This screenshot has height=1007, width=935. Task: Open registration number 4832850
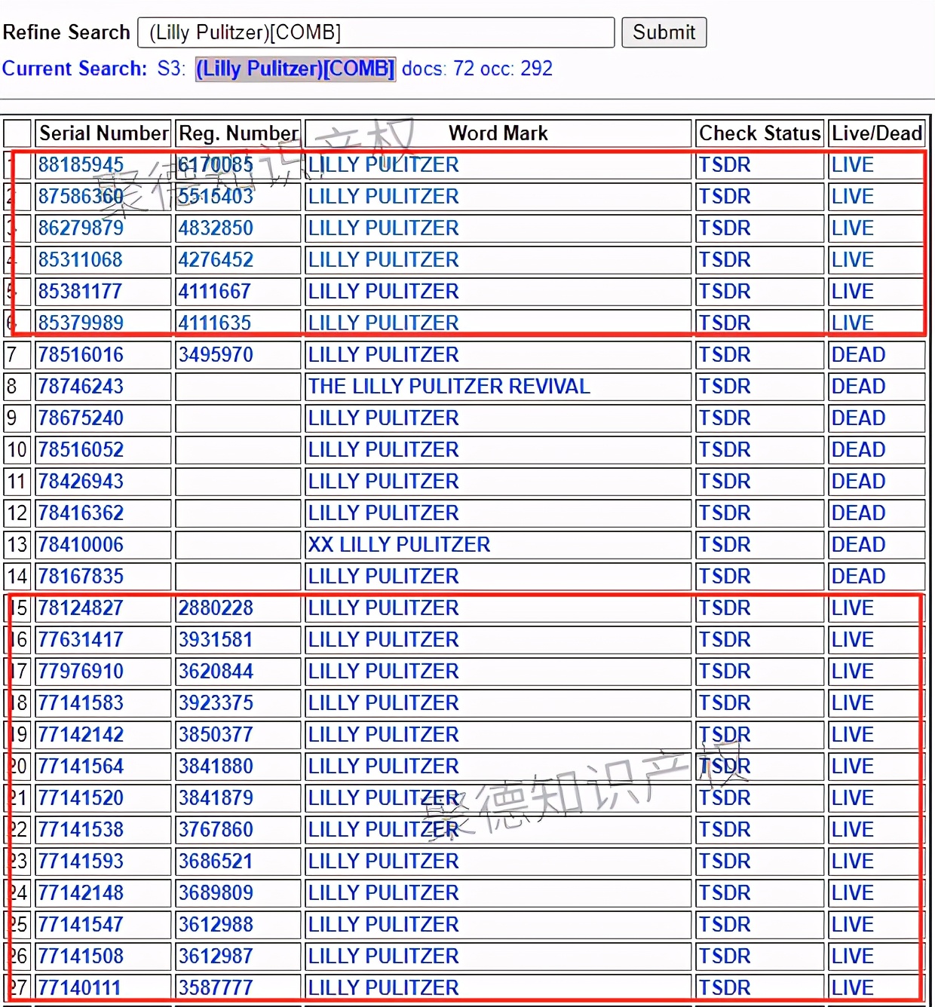click(x=216, y=228)
